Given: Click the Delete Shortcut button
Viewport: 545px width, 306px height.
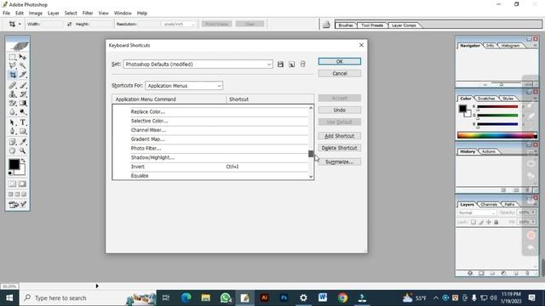Looking at the screenshot, I should tap(340, 148).
